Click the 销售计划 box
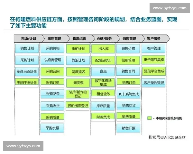The width and height of the screenshot is (193, 154). [27, 49]
